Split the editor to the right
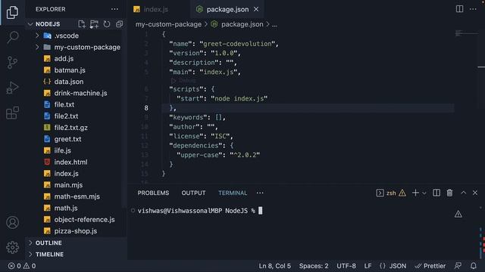This screenshot has height=272, width=485. click(460, 9)
